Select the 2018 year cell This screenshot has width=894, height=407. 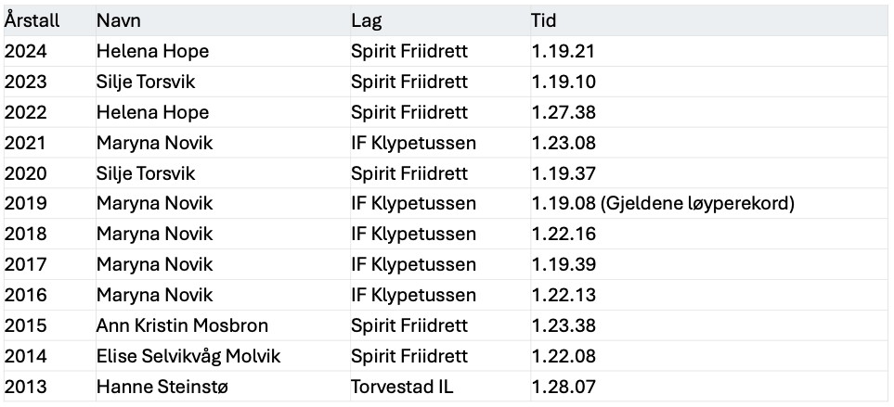(x=49, y=234)
